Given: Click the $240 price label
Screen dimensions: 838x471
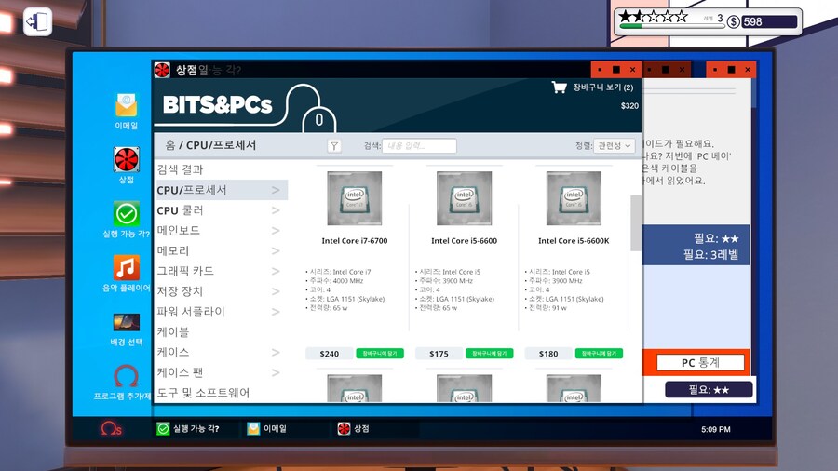Looking at the screenshot, I should (x=330, y=354).
